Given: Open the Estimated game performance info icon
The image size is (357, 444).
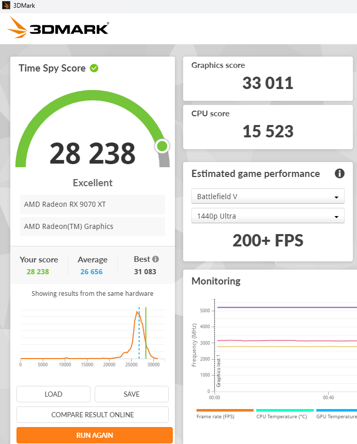Looking at the screenshot, I should (x=340, y=173).
